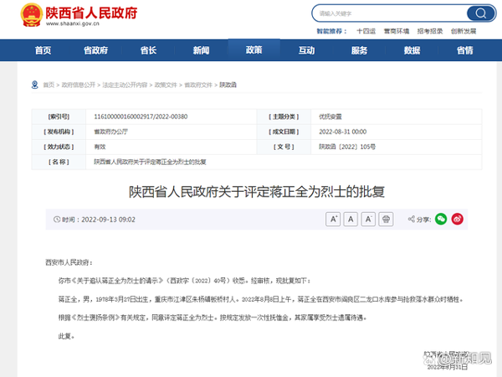Image resolution: width=502 pixels, height=377 pixels.
Task: Click the 营商环境 recommended link
Action: tap(397, 31)
